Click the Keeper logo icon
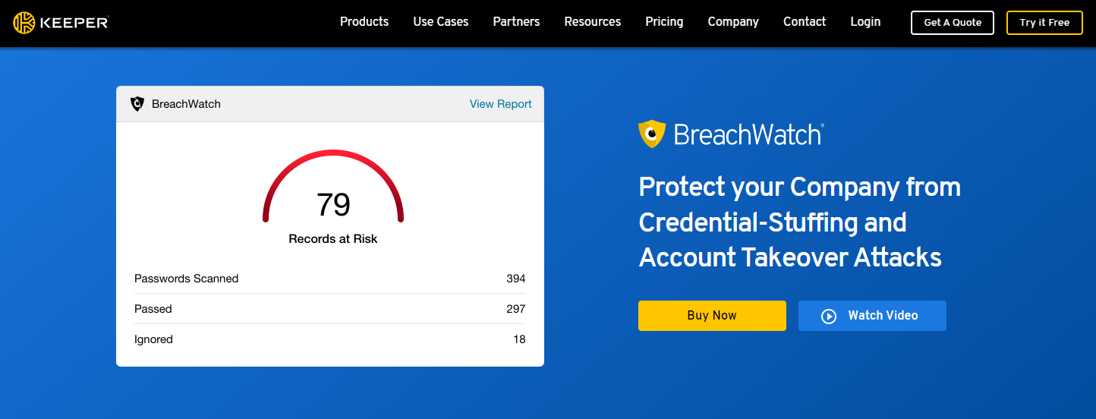1096x419 pixels. 24,23
